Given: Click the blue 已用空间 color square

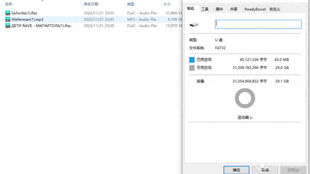Looking at the screenshot, I should pyautogui.click(x=192, y=60).
